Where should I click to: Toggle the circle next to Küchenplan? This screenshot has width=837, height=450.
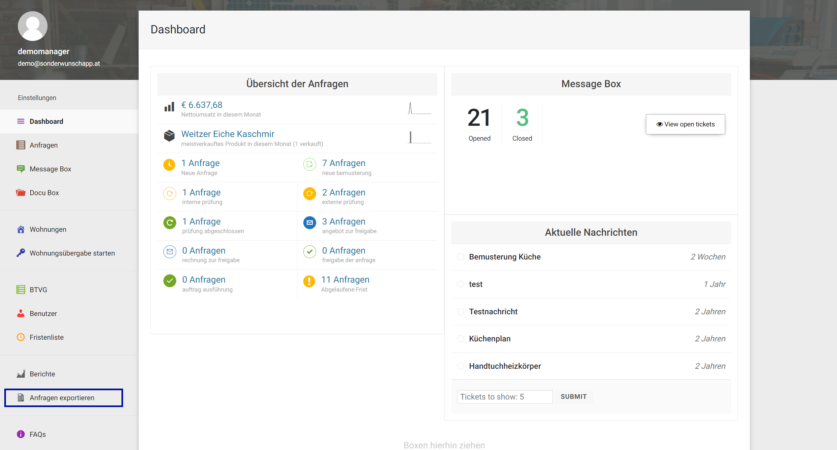(x=460, y=339)
